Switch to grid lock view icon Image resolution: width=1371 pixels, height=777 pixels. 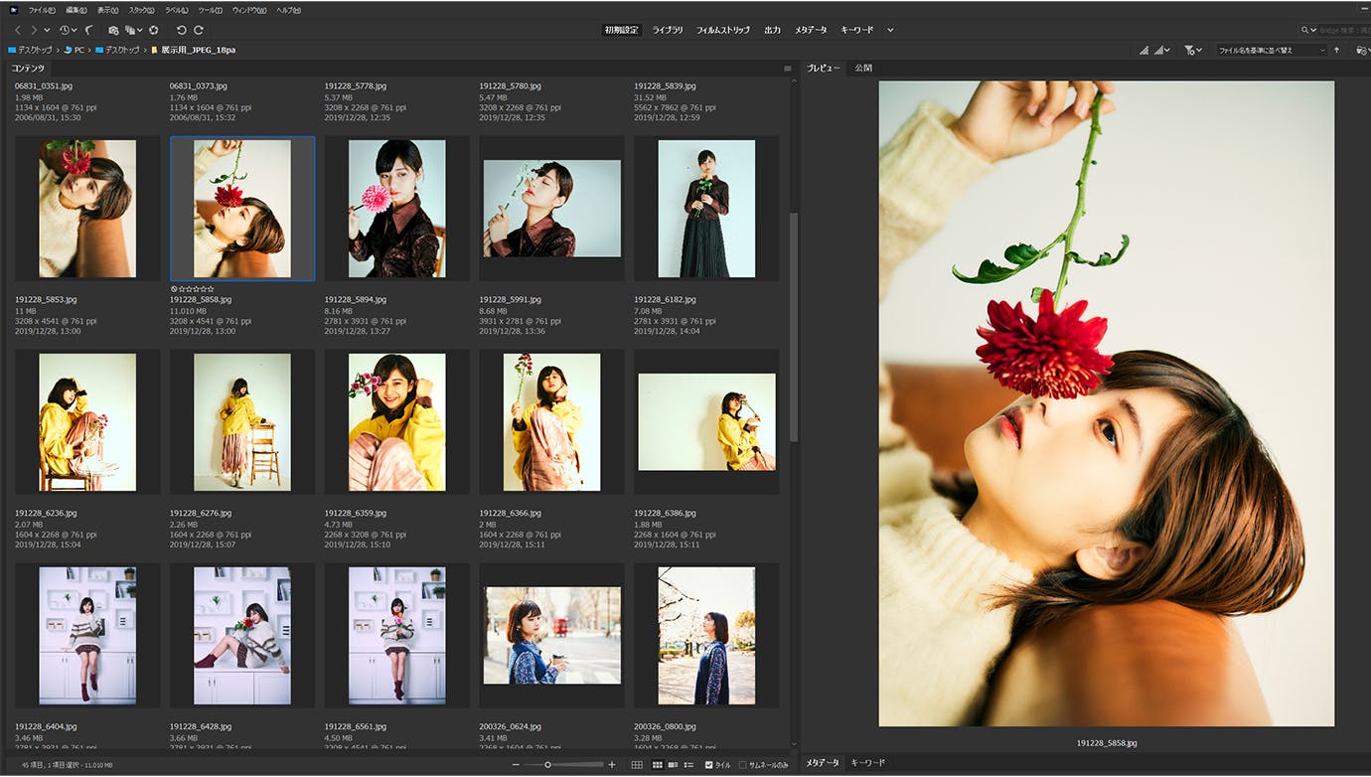(637, 765)
